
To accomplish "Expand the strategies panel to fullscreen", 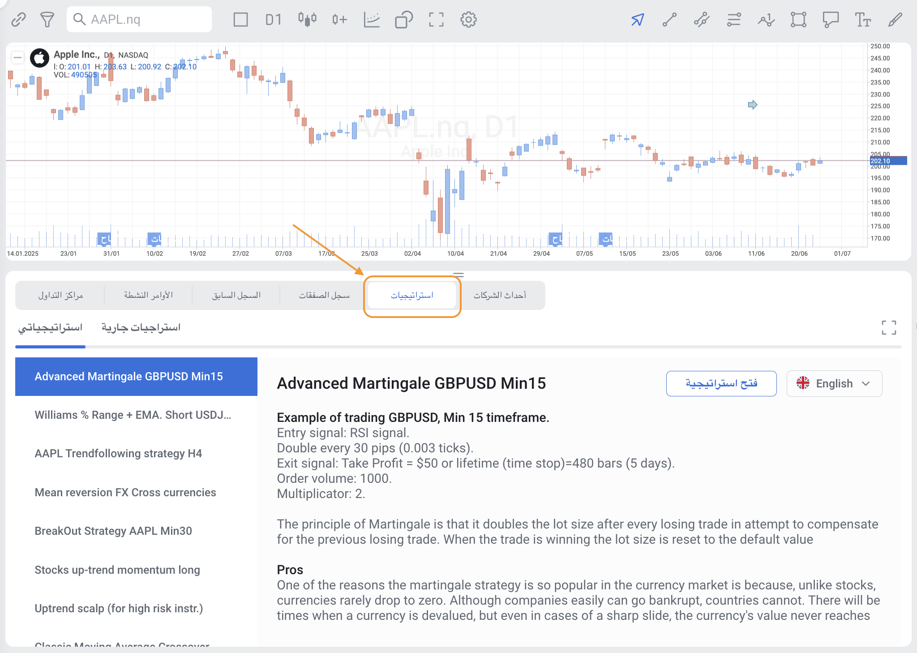I will 889,327.
